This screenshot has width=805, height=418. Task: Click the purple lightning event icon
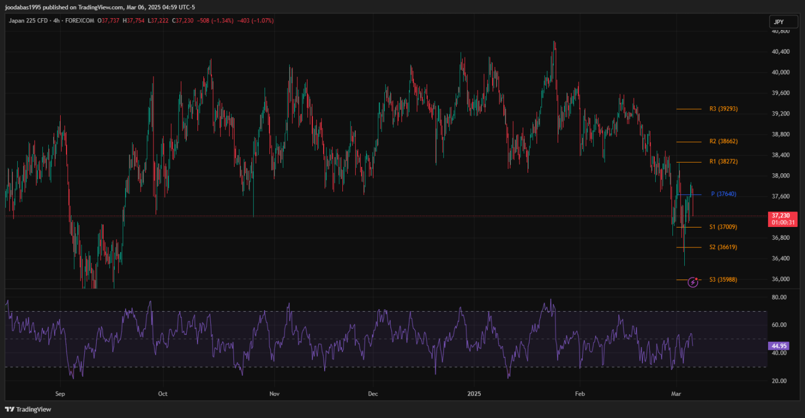coord(693,282)
